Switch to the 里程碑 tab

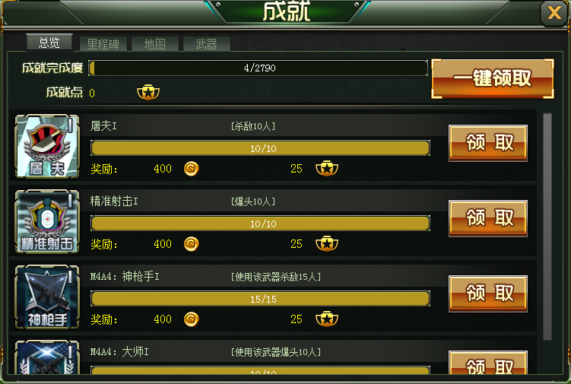(x=103, y=44)
